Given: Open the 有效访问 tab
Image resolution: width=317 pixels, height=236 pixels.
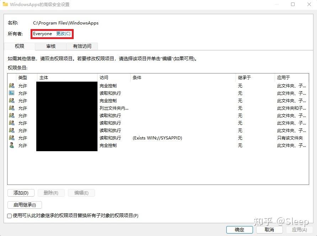Looking at the screenshot, I should pyautogui.click(x=82, y=46).
